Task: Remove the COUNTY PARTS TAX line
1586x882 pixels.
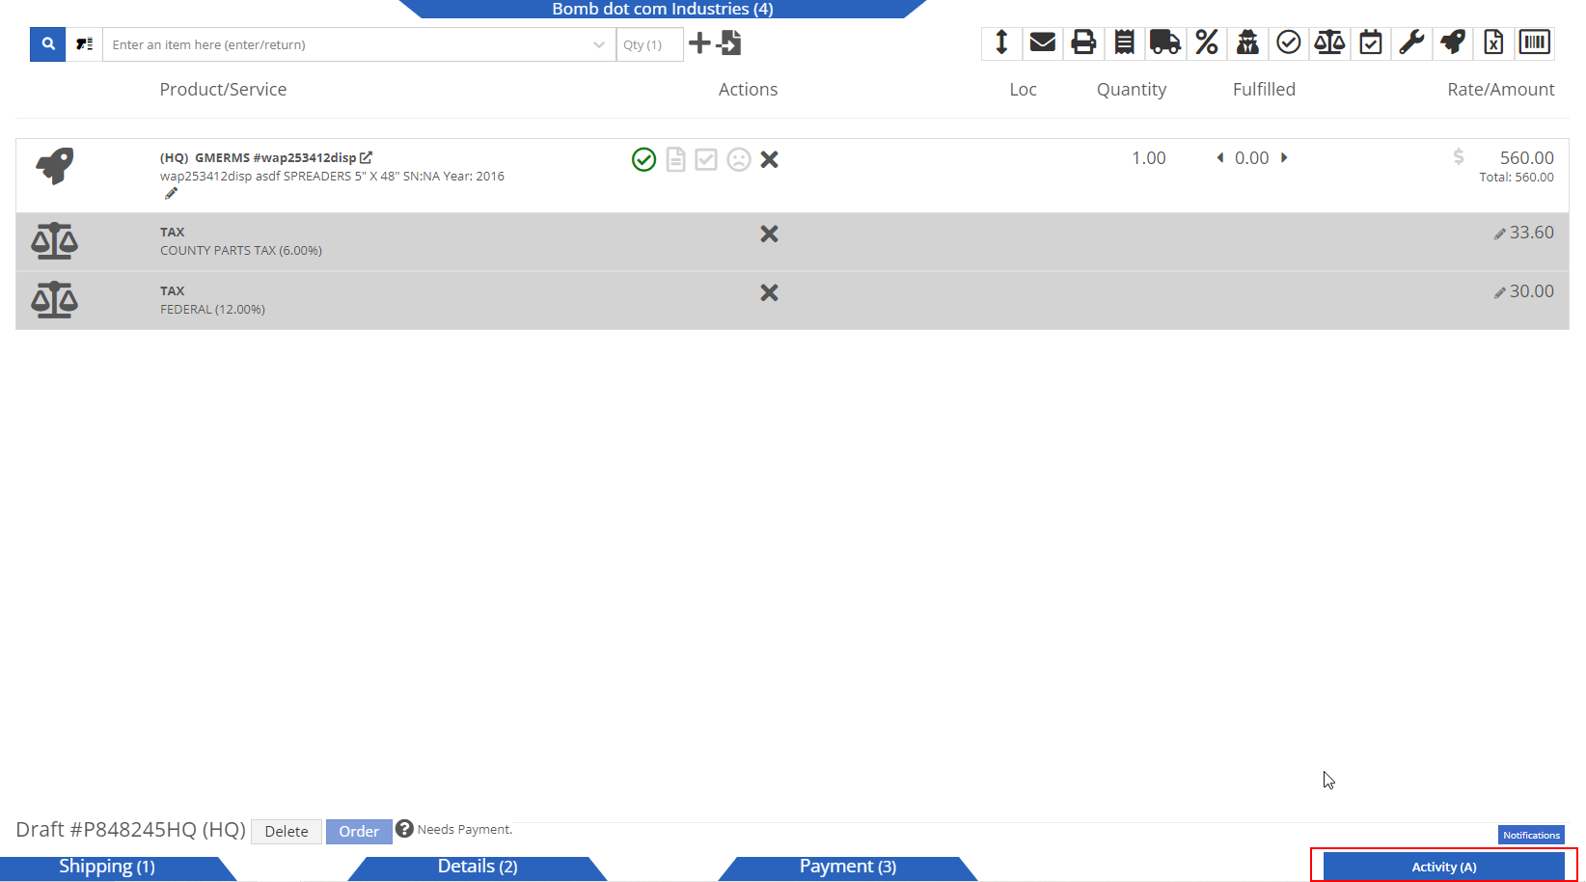Action: [769, 234]
